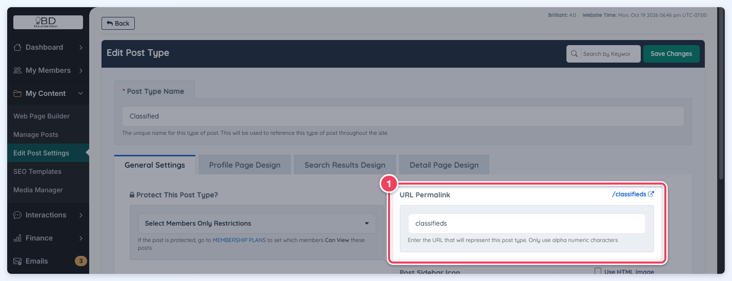
Task: Follow the MEMBERSHIP PLANS link
Action: point(239,240)
